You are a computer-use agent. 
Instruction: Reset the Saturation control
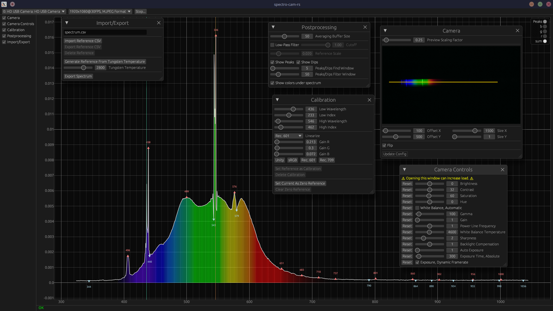(x=407, y=196)
